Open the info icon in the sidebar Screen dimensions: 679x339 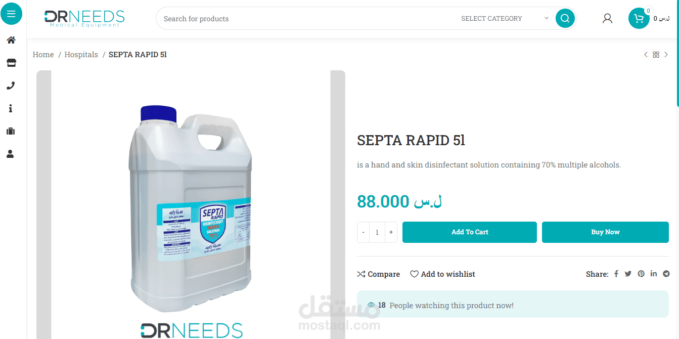11,108
